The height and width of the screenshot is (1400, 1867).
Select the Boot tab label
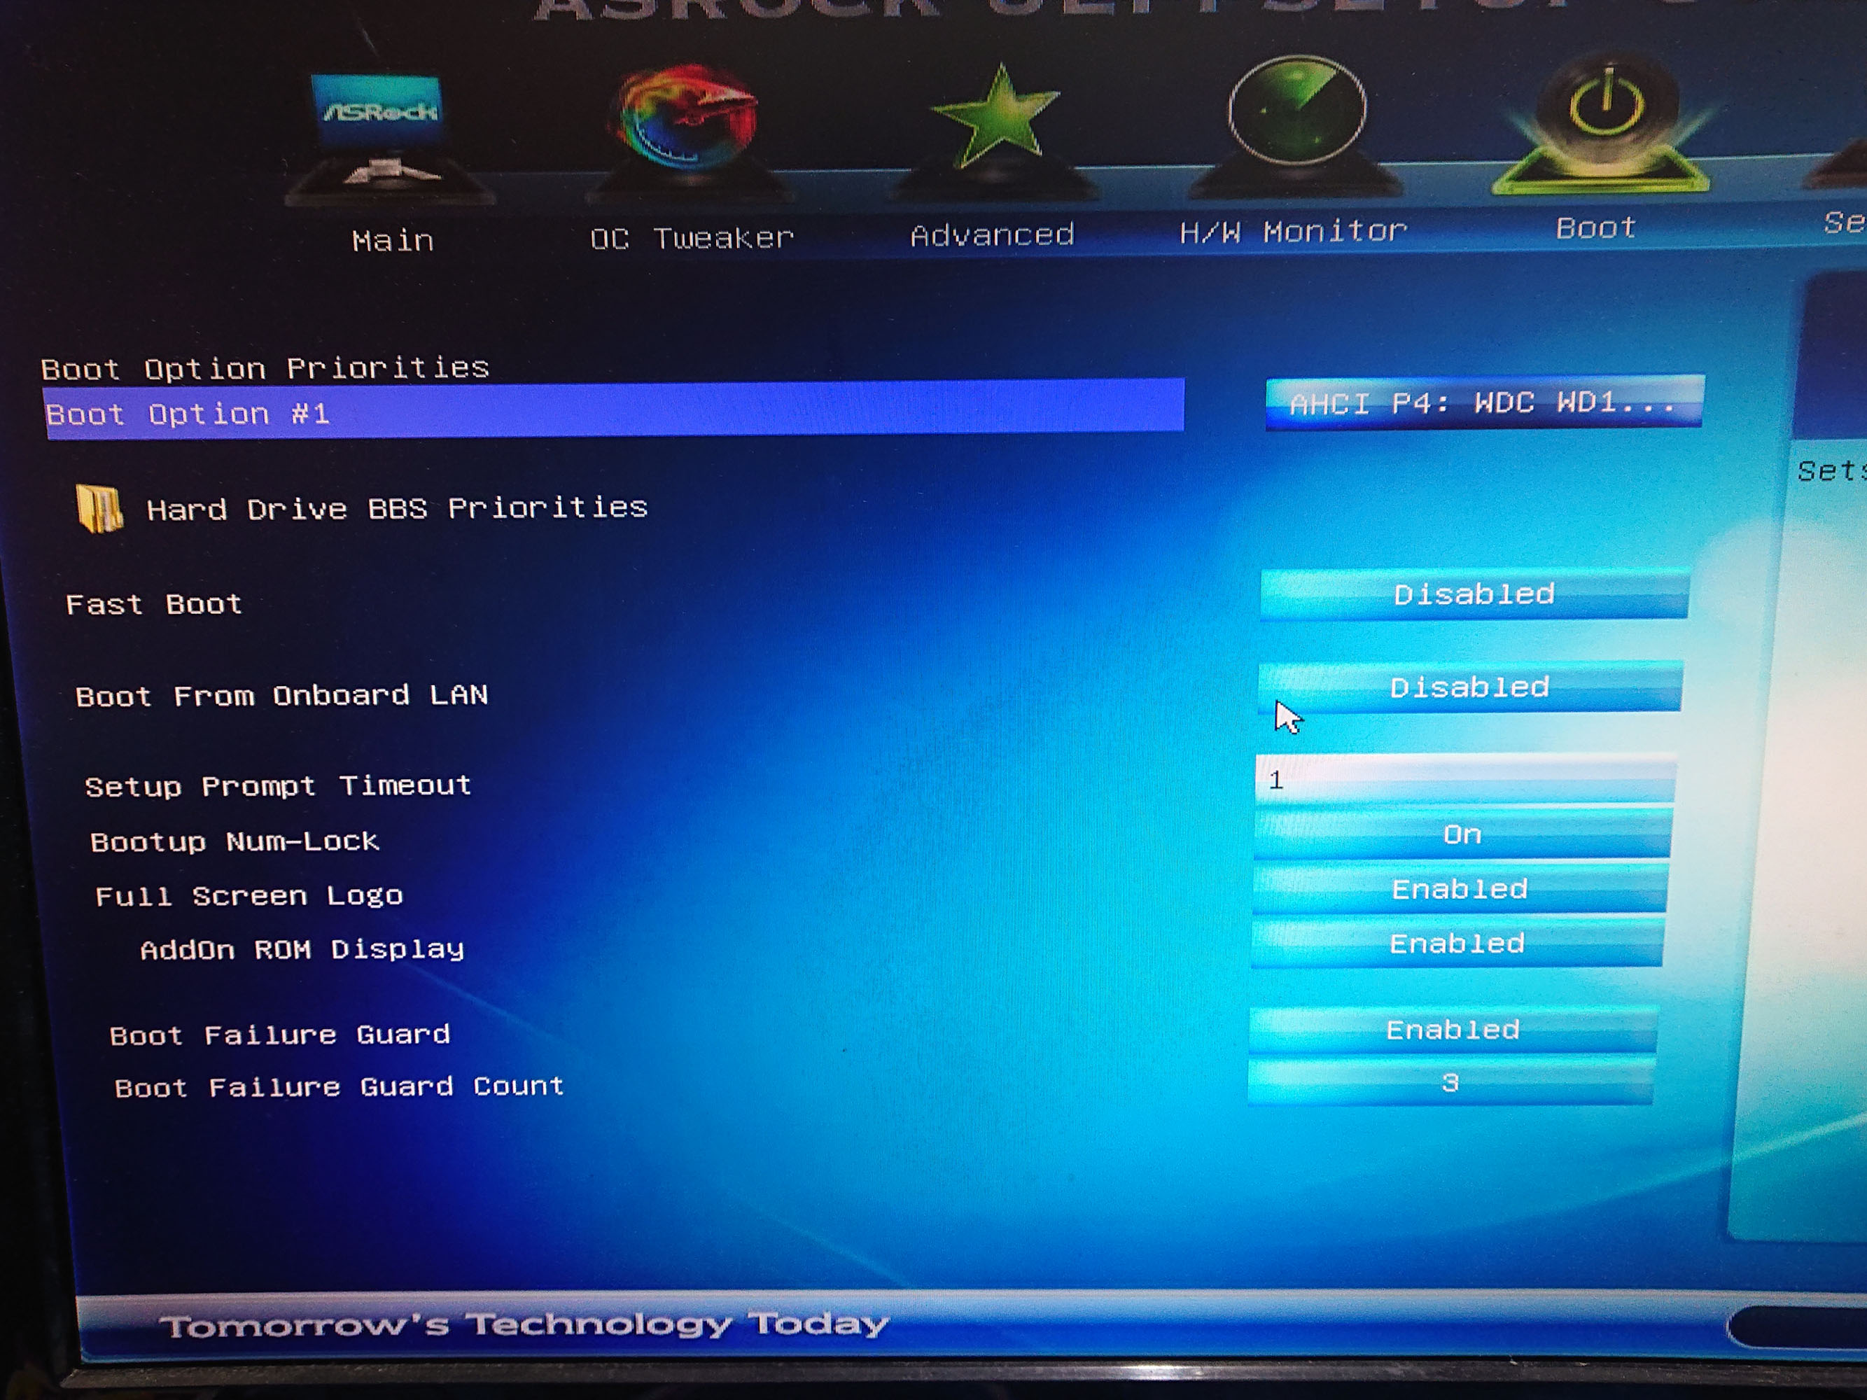pyautogui.click(x=1595, y=227)
